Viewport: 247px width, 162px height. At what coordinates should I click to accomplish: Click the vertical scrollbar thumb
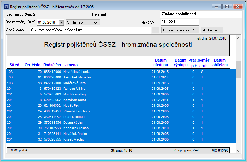pyautogui.click(x=238, y=69)
